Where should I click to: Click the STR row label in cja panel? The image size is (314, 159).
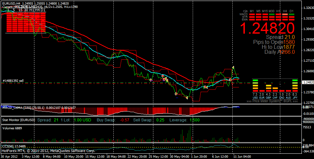[x=245, y=17]
